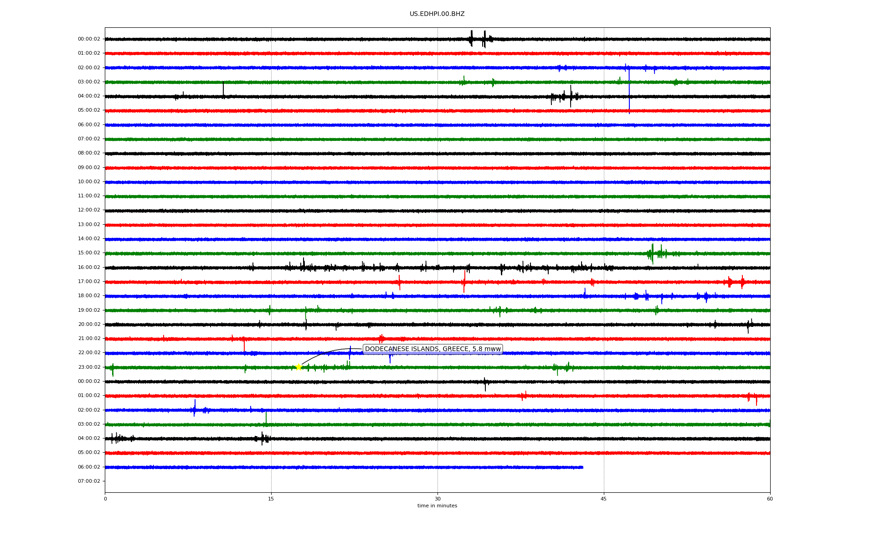Click the 12:00:02 trace time label

coord(89,210)
